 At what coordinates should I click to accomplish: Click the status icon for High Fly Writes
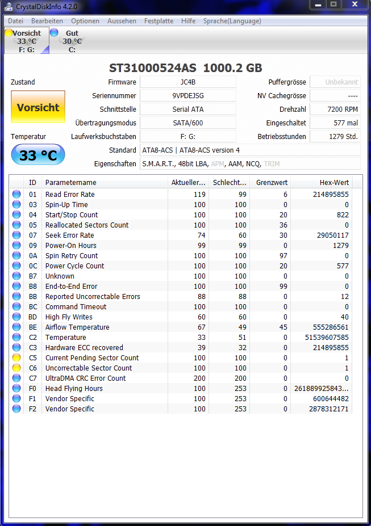click(x=16, y=317)
